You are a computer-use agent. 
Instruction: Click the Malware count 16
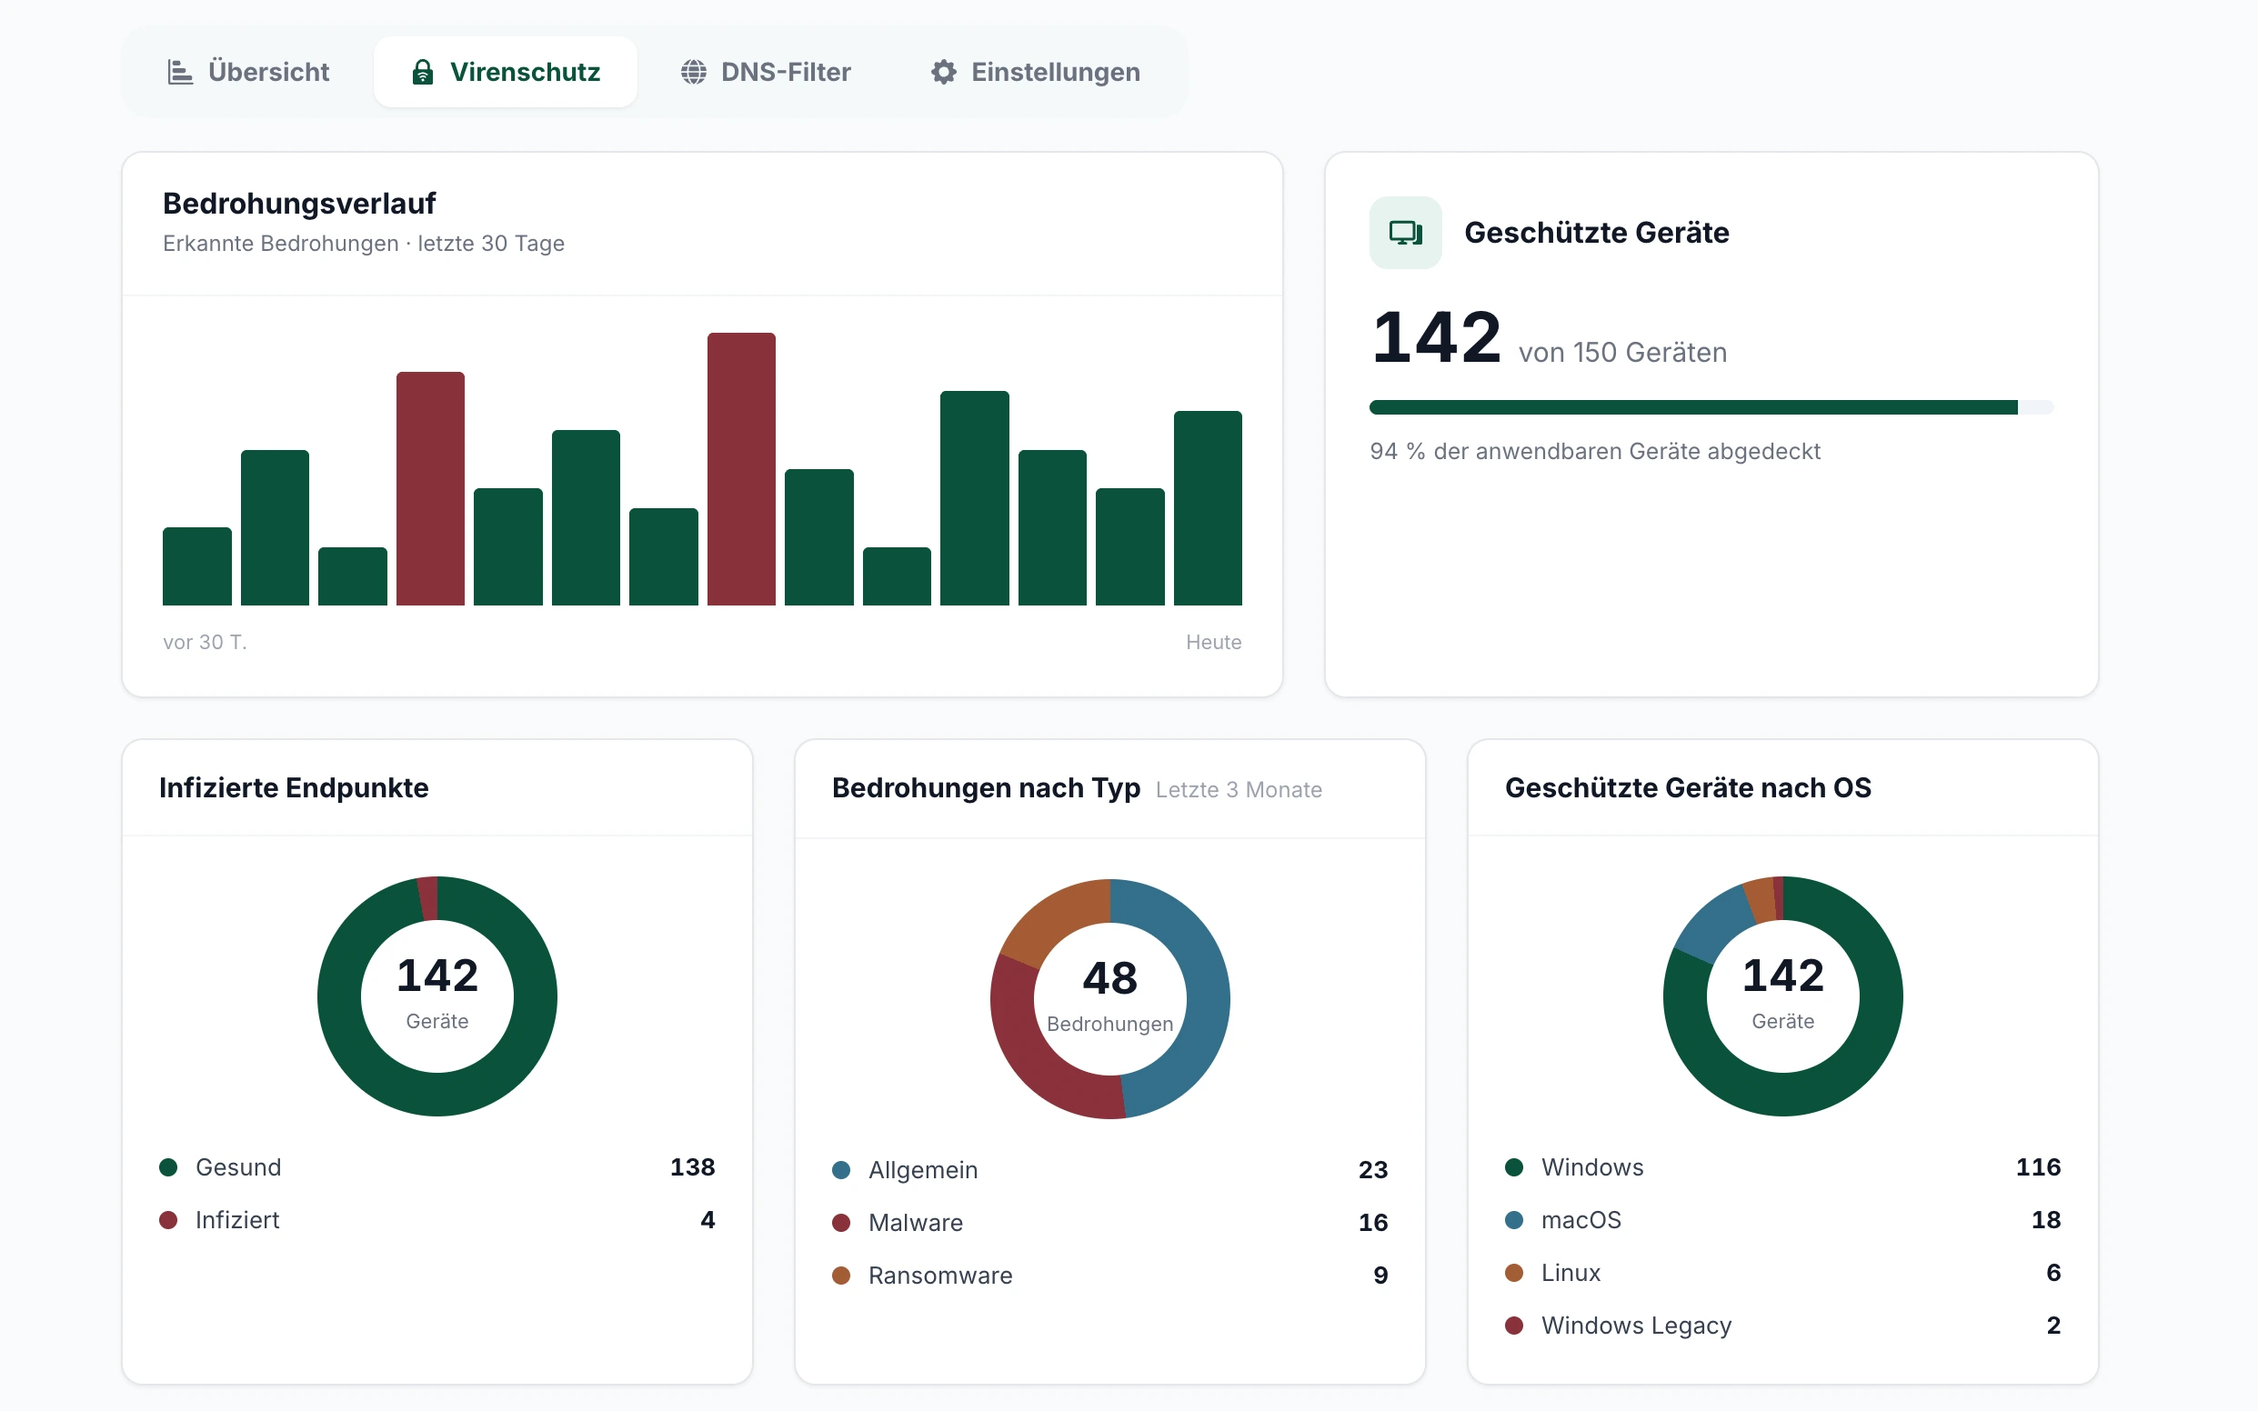tap(1372, 1223)
